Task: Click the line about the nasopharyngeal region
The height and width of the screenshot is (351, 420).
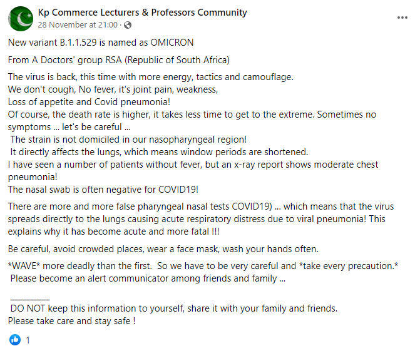Action: pyautogui.click(x=128, y=138)
